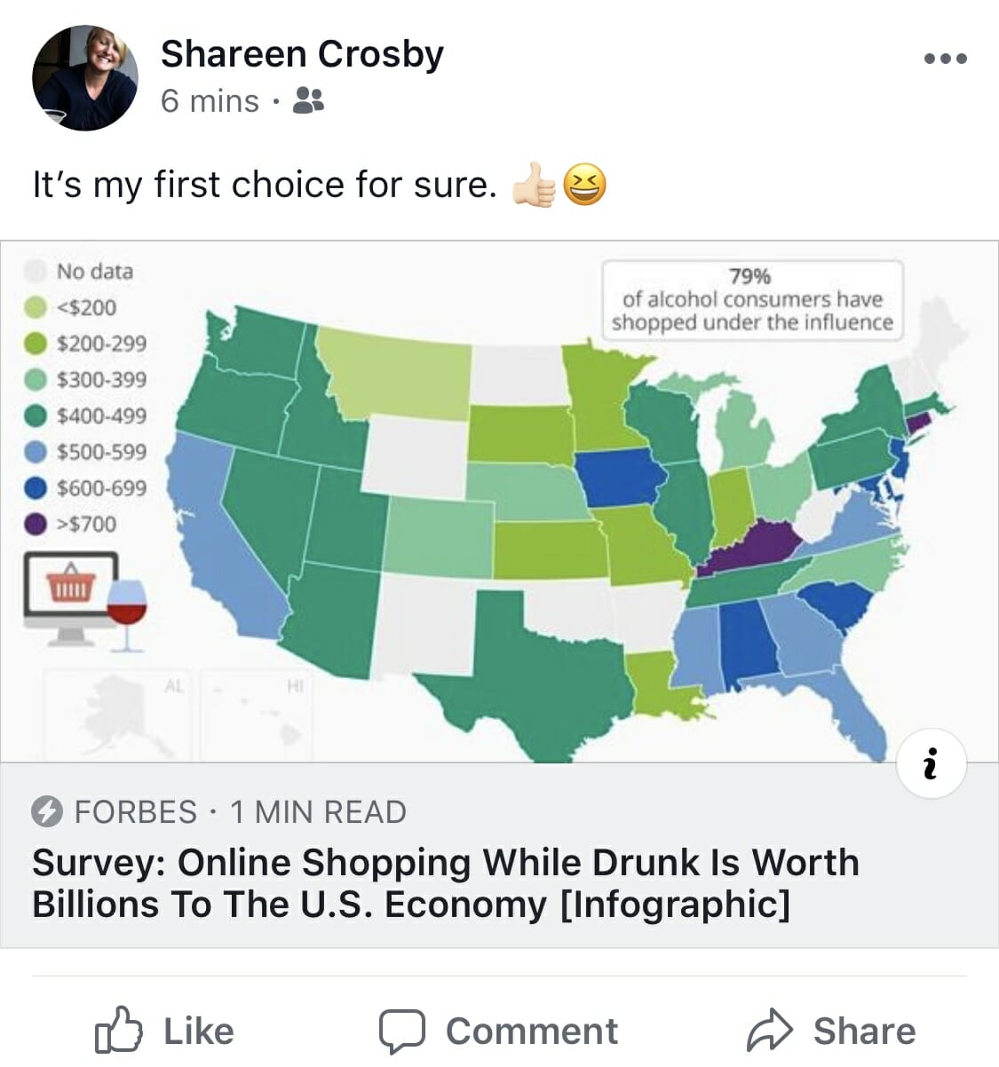The image size is (999, 1067).
Task: Tap the '6 mins' post timestamp
Action: point(210,101)
